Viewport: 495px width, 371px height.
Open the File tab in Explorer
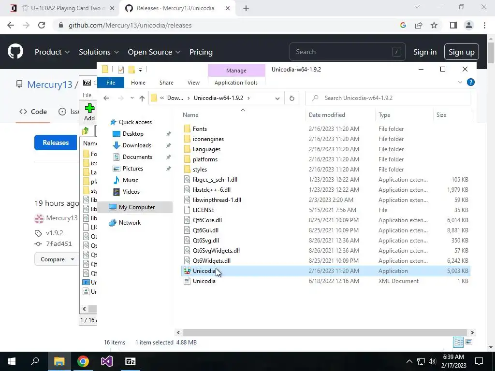point(111,83)
